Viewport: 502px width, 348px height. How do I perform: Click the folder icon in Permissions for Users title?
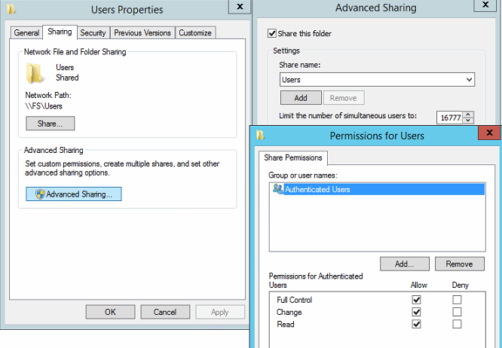(x=260, y=135)
